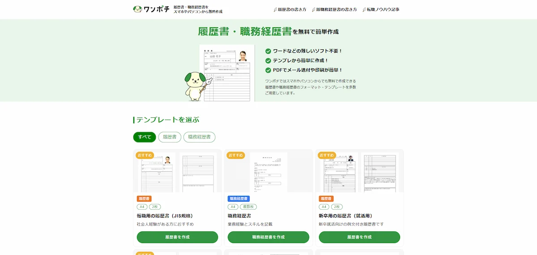Click the おすすめ badge on 転職用の履歴書 card
This screenshot has height=255, width=537.
point(145,155)
